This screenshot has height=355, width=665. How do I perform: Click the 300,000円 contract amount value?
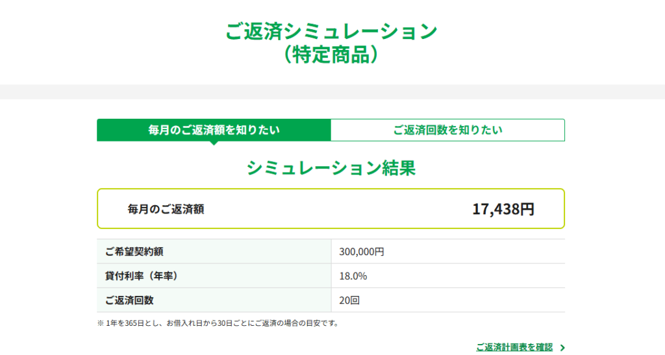362,251
